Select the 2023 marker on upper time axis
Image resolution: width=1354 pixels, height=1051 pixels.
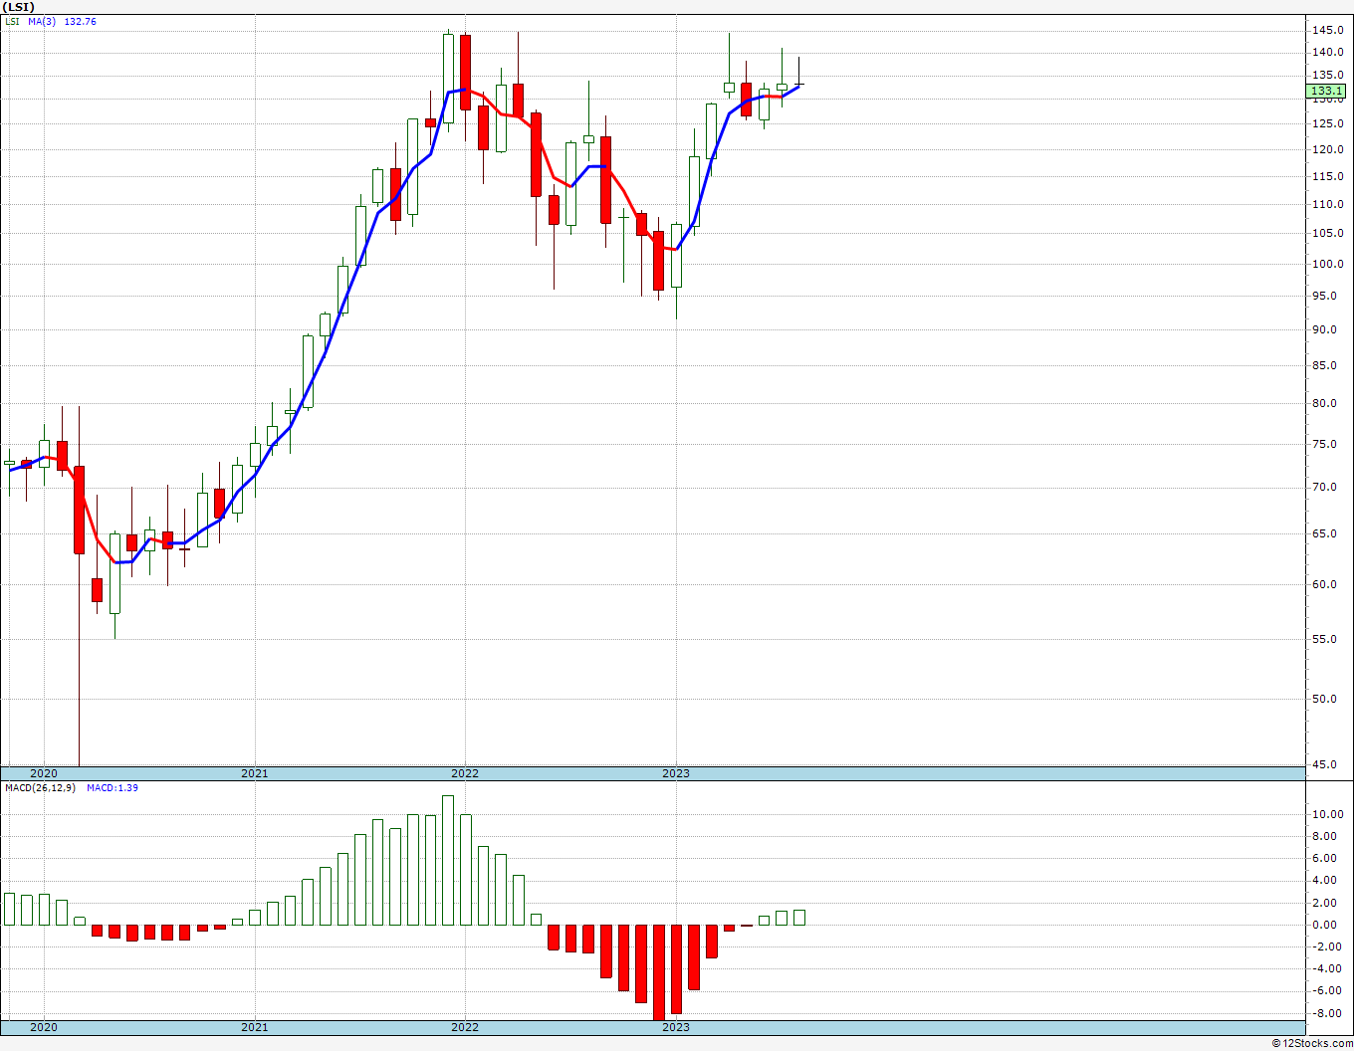click(x=676, y=773)
